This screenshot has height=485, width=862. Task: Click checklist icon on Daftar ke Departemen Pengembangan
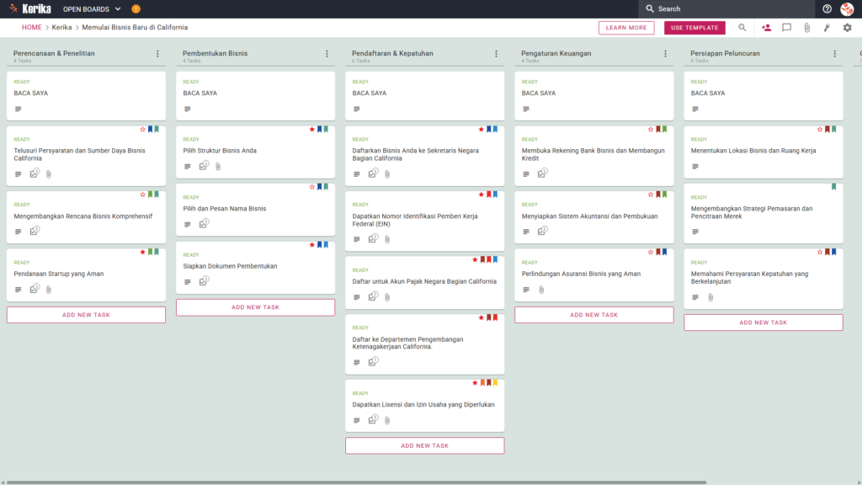(373, 362)
